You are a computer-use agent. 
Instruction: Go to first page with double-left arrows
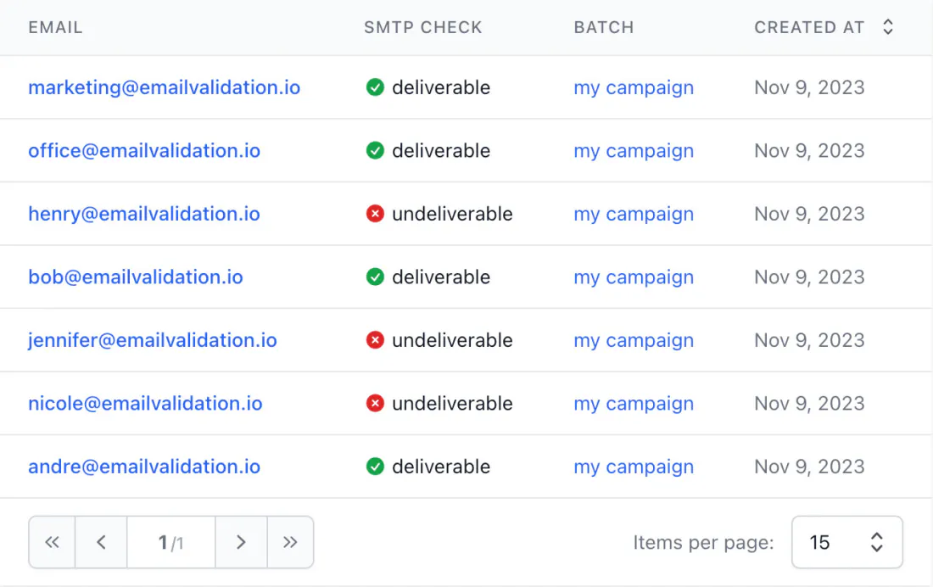[x=52, y=542]
